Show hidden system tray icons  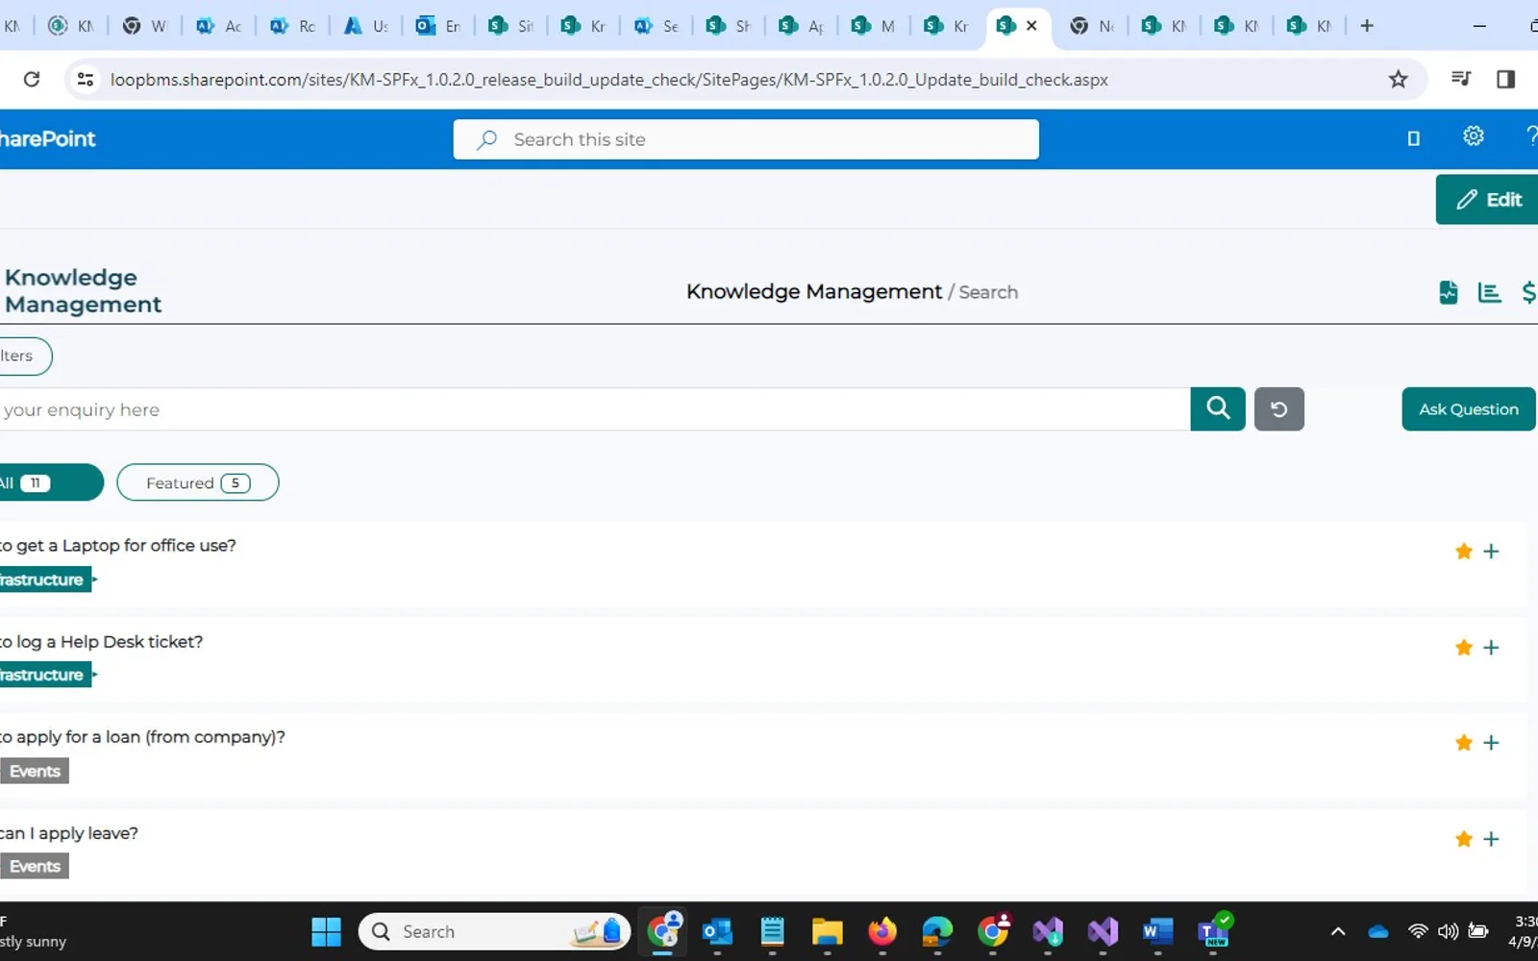click(1337, 931)
